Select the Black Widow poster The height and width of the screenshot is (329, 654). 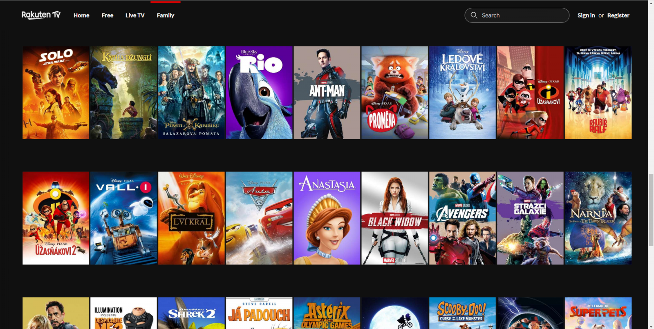[395, 218]
